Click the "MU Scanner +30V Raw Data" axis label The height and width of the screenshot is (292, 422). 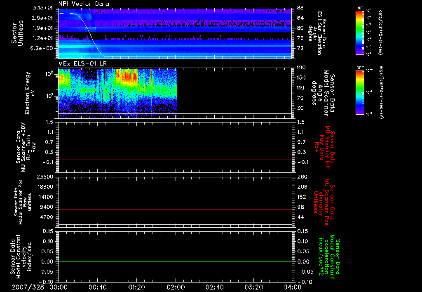[x=26, y=147]
